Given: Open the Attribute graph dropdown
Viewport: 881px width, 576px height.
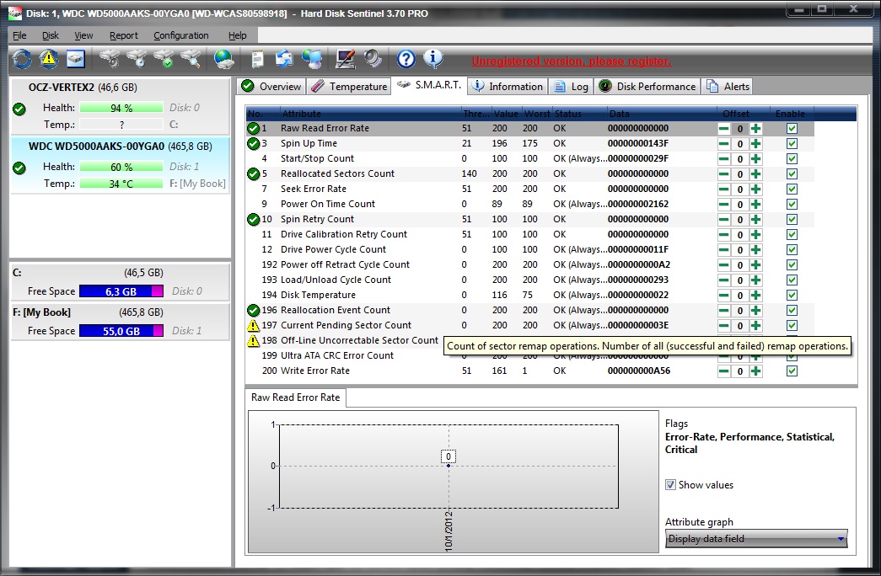Looking at the screenshot, I should coord(756,539).
